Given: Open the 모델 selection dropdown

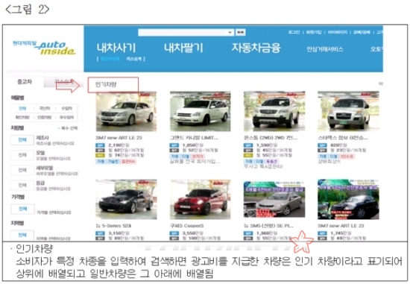Looking at the screenshot, I should pyautogui.click(x=22, y=155).
